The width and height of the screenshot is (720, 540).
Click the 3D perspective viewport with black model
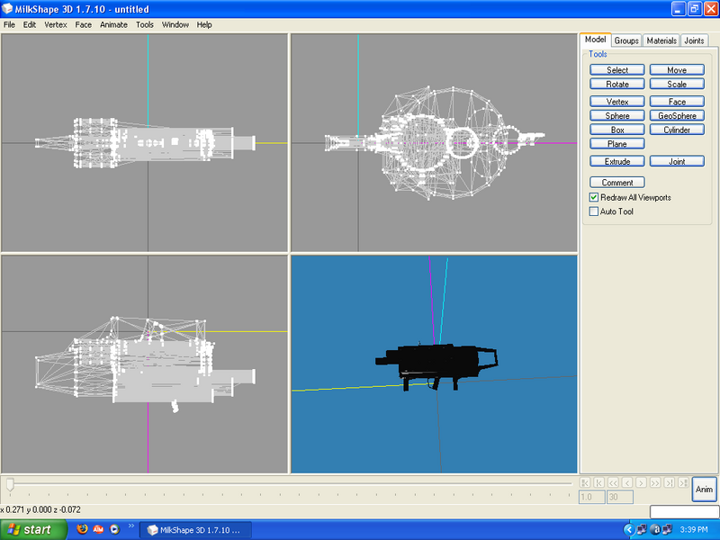(x=434, y=364)
